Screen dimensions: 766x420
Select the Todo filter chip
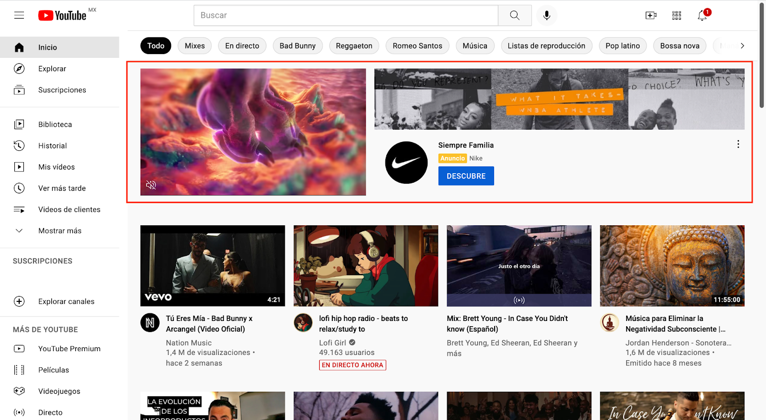click(156, 46)
